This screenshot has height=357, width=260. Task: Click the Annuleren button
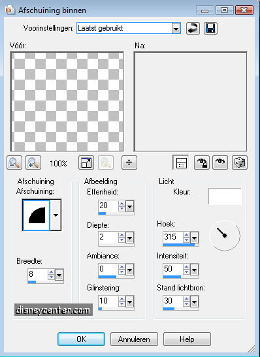(x=134, y=339)
